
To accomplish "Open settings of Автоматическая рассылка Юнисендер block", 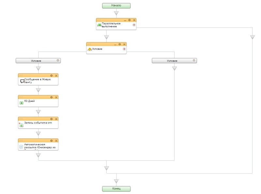I will pos(51,141).
